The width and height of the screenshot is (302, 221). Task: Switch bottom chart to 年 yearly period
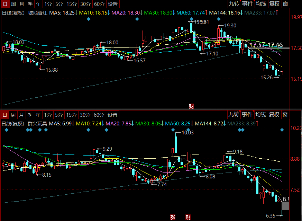coord(38,115)
